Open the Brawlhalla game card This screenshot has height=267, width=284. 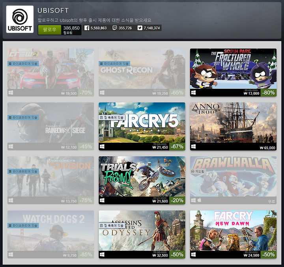coord(233,180)
